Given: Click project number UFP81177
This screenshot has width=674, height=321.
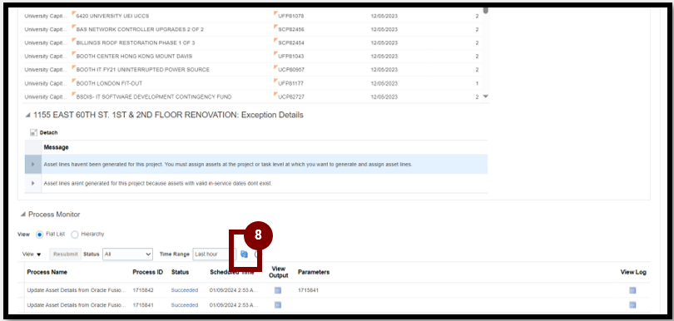Looking at the screenshot, I should click(291, 83).
